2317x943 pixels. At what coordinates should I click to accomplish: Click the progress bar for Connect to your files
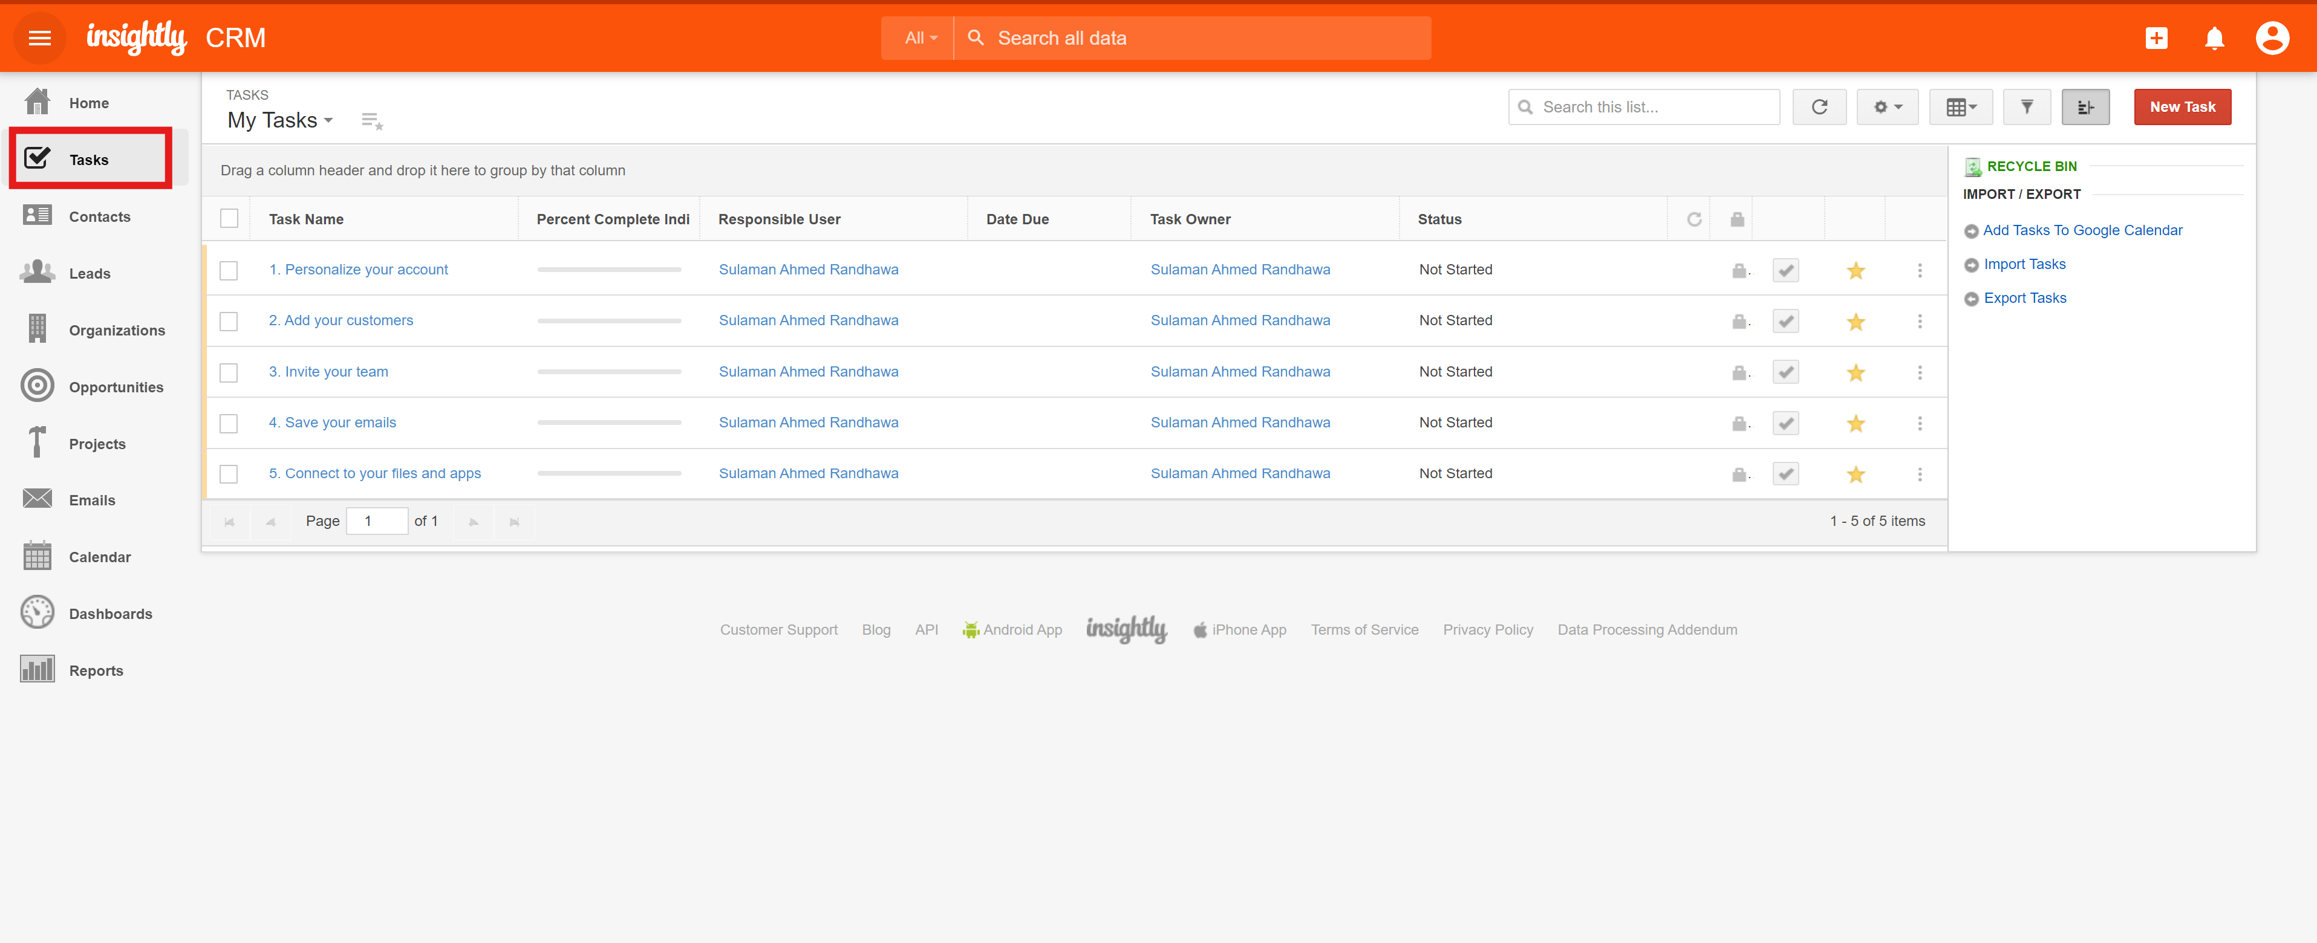[x=609, y=474]
